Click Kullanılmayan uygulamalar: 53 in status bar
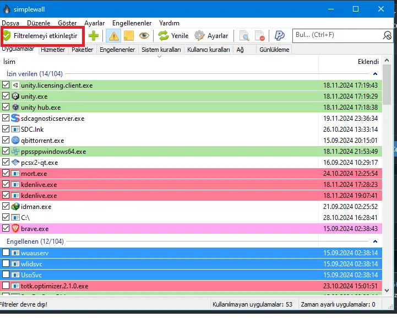Viewport: 397px width, 322px height. [252, 304]
